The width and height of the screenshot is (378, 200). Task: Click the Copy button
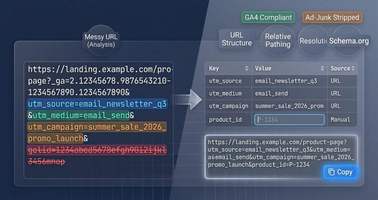click(x=341, y=172)
